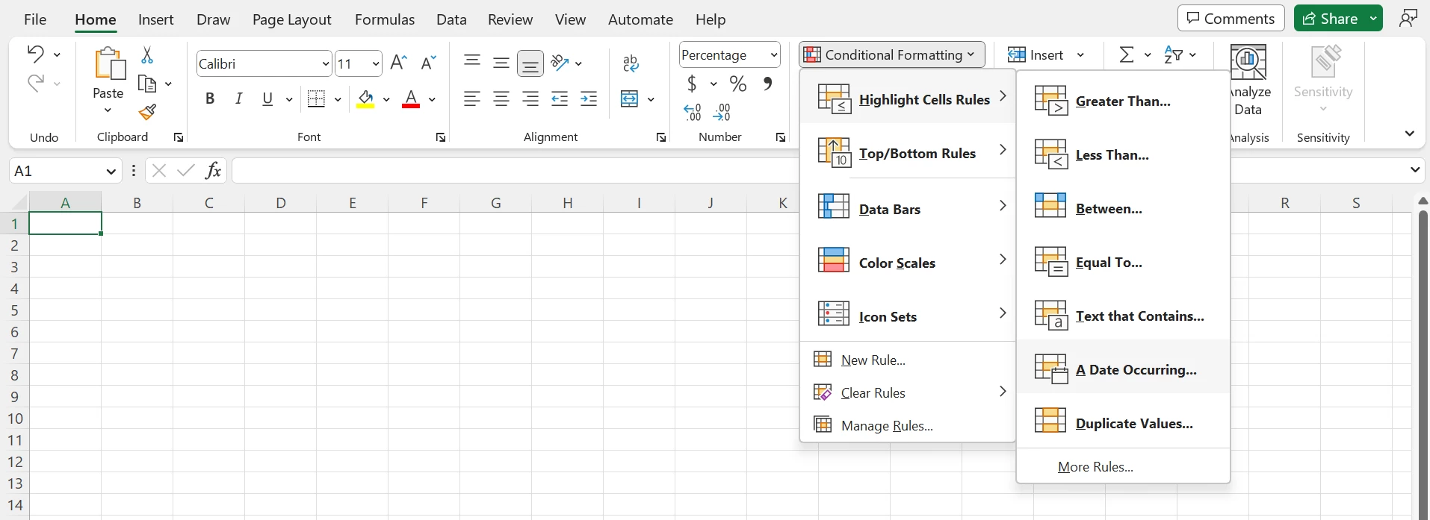This screenshot has height=520, width=1430.
Task: Open More Rules at the submenu bottom
Action: pos(1095,466)
